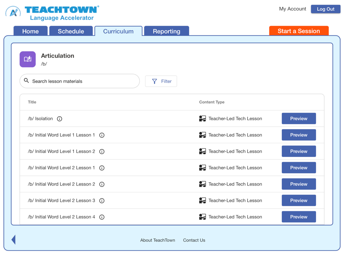
Task: Sort by the Content Type column header
Action: click(211, 102)
